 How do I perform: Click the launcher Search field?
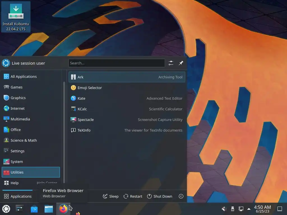[117, 63]
